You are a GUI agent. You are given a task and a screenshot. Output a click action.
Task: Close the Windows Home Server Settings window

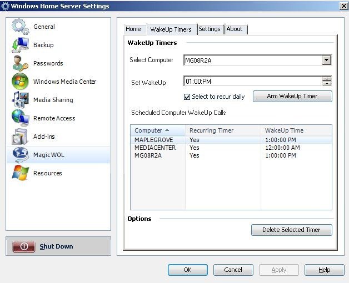pyautogui.click(x=344, y=6)
